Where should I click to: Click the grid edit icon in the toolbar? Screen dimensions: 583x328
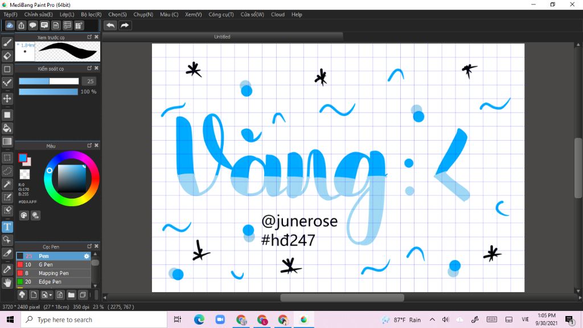[x=79, y=25]
